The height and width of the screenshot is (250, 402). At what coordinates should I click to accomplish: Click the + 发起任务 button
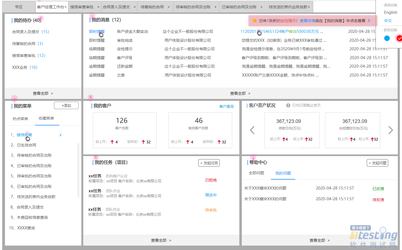coord(209,163)
